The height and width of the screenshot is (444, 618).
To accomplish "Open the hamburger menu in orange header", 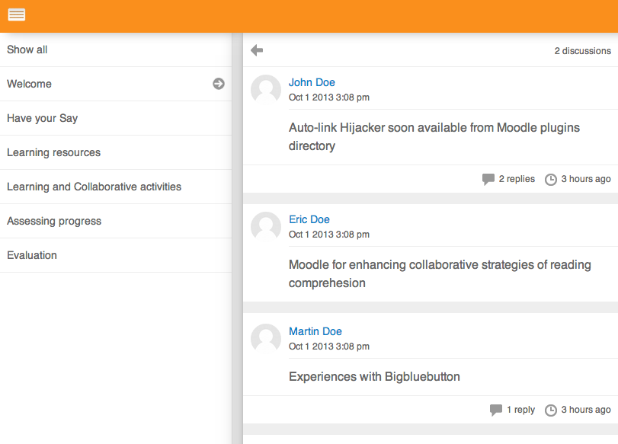I will (17, 14).
